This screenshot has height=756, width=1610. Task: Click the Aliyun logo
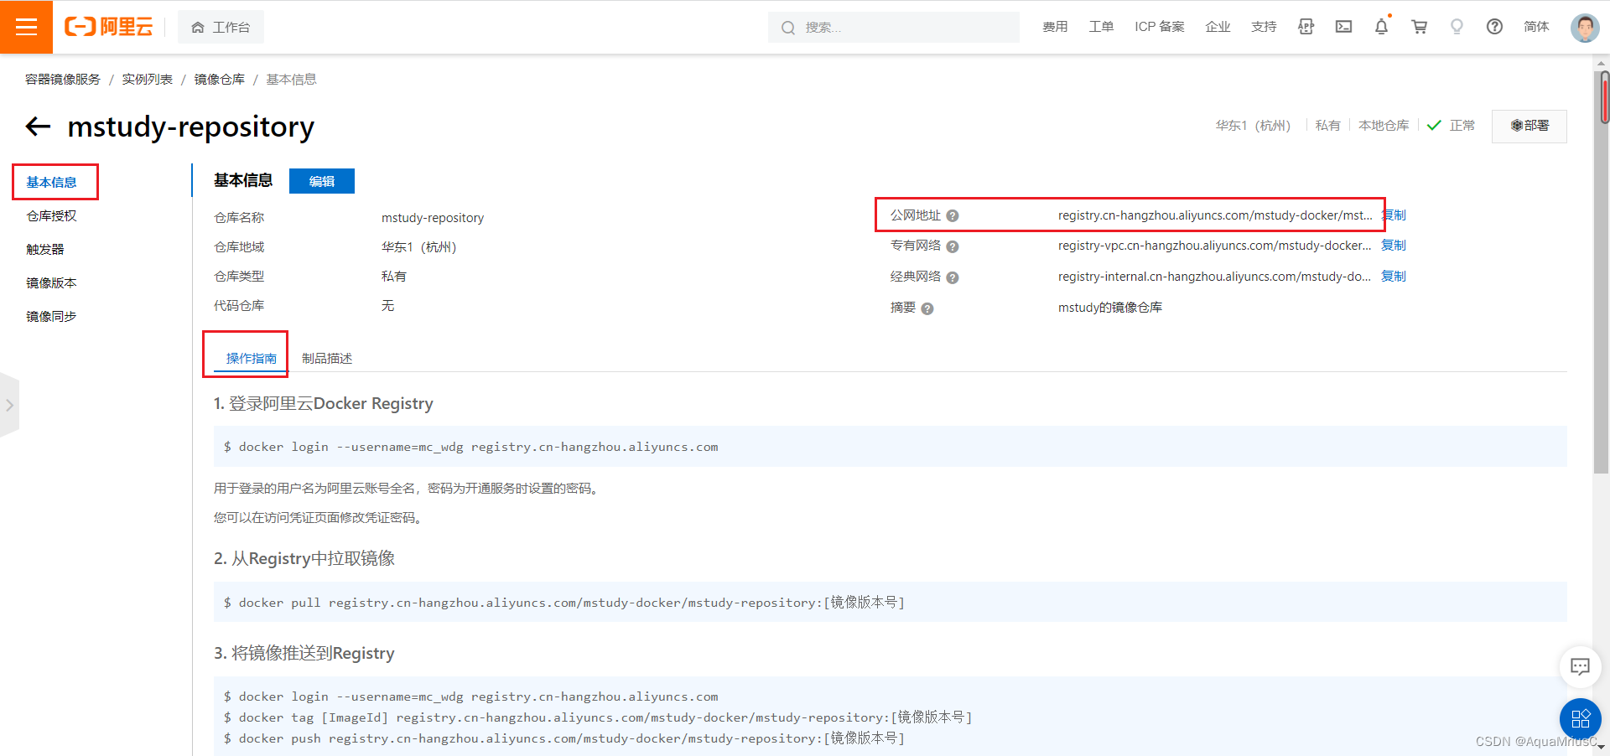coord(109,27)
